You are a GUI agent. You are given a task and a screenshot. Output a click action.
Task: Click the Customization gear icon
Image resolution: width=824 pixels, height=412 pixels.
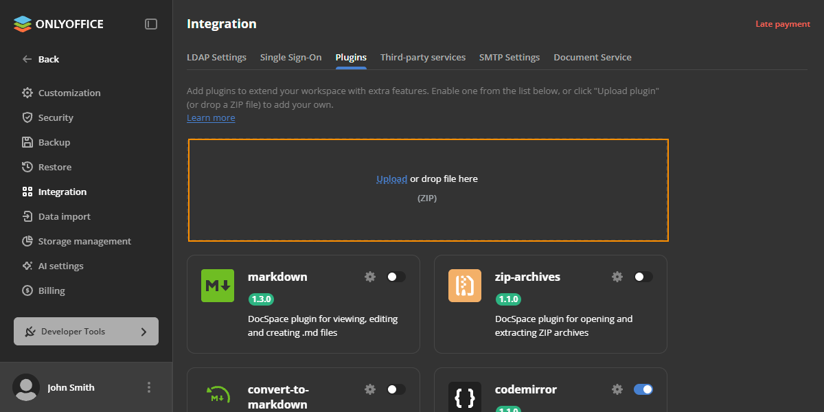[27, 93]
